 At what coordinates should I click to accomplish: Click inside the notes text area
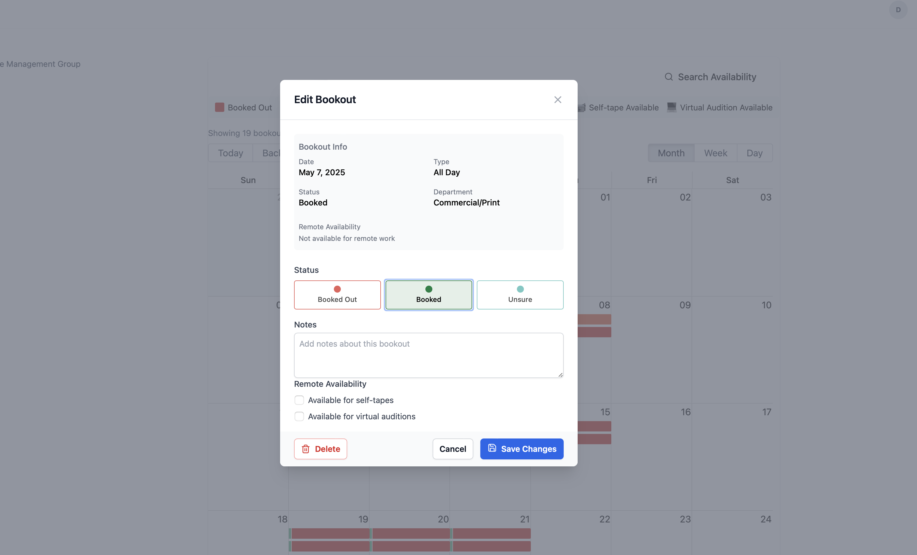coord(428,355)
